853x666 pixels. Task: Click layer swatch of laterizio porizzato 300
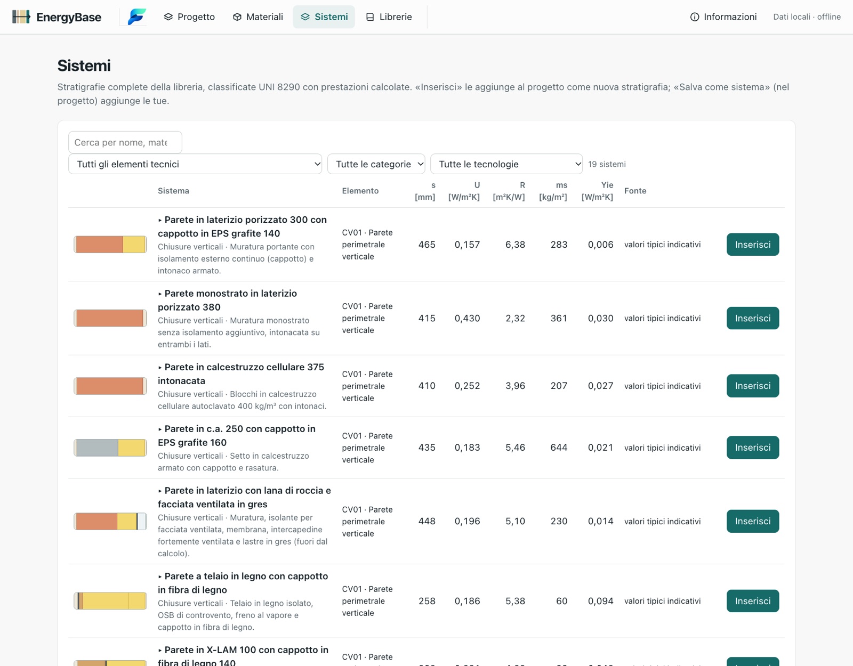coord(110,245)
